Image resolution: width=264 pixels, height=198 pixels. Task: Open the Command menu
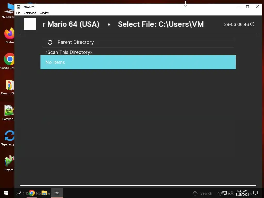(x=30, y=13)
